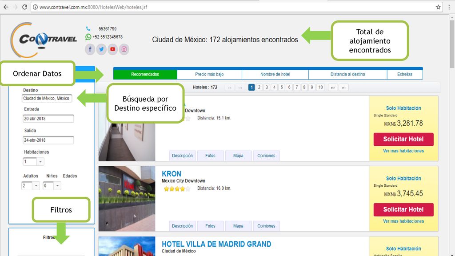Go back in browser history
This screenshot has height=256, width=455.
[6, 7]
